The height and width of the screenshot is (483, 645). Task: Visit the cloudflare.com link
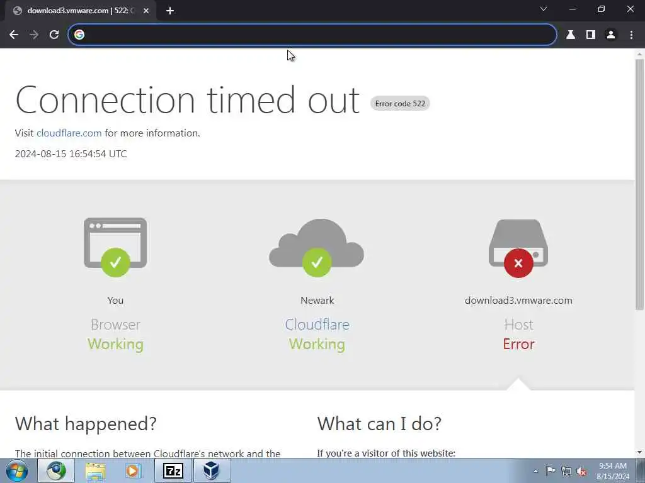tap(69, 133)
